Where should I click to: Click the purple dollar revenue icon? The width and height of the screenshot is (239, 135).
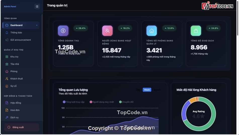[63, 31]
